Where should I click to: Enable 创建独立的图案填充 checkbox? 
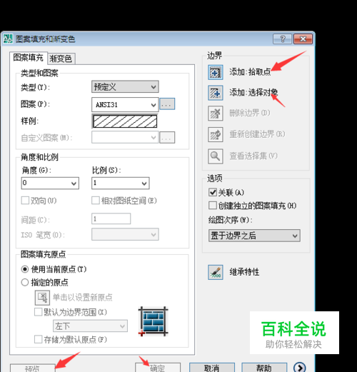coord(213,205)
